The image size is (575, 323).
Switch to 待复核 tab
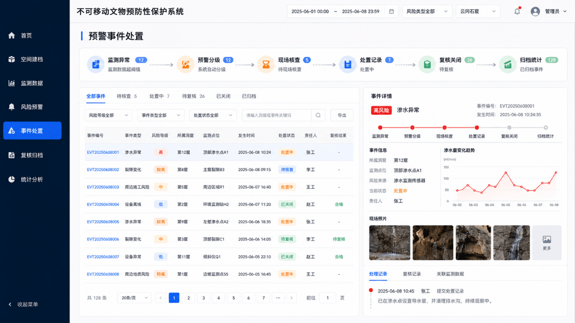tap(193, 96)
